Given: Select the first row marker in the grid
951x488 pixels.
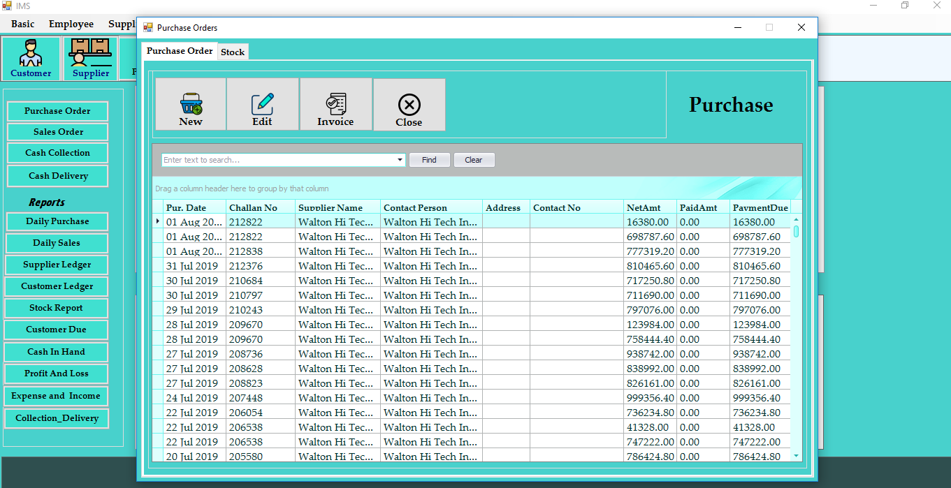Looking at the screenshot, I should click(x=157, y=221).
